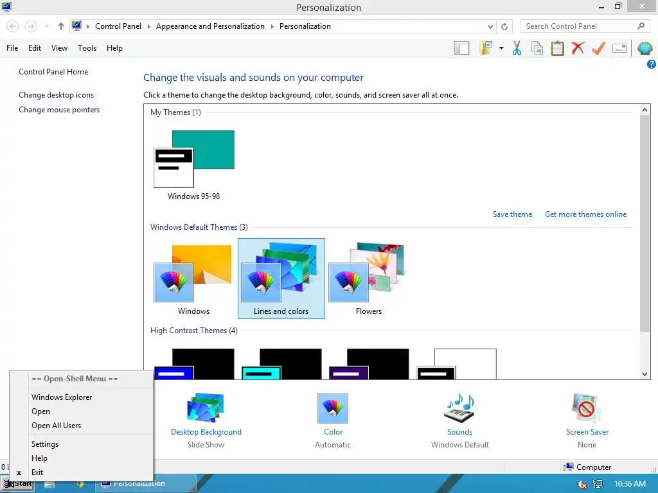The height and width of the screenshot is (493, 658).
Task: Expand the address bar history dropdown
Action: [490, 26]
